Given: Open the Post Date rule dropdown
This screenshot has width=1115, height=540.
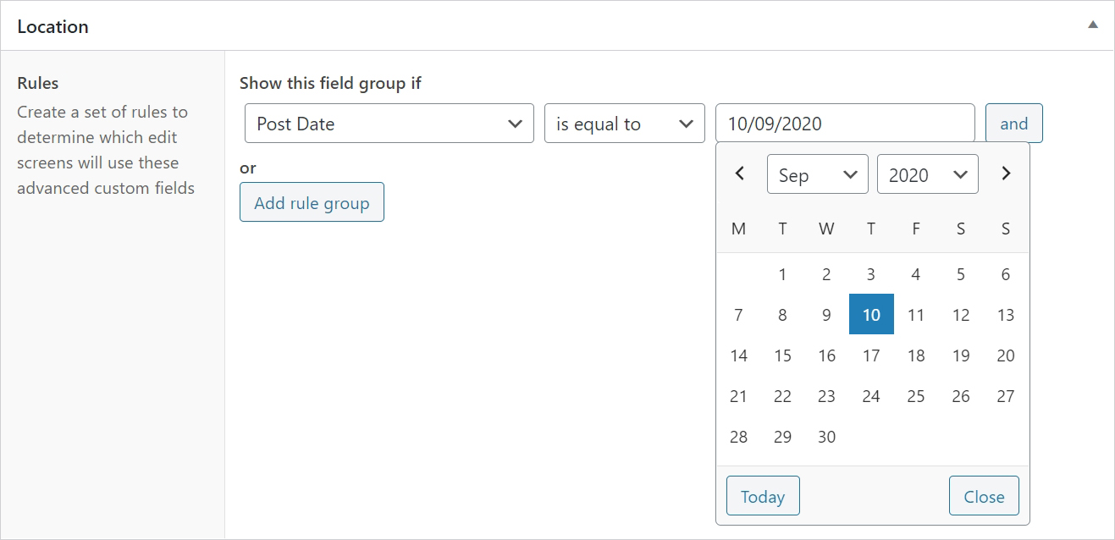Looking at the screenshot, I should 389,124.
